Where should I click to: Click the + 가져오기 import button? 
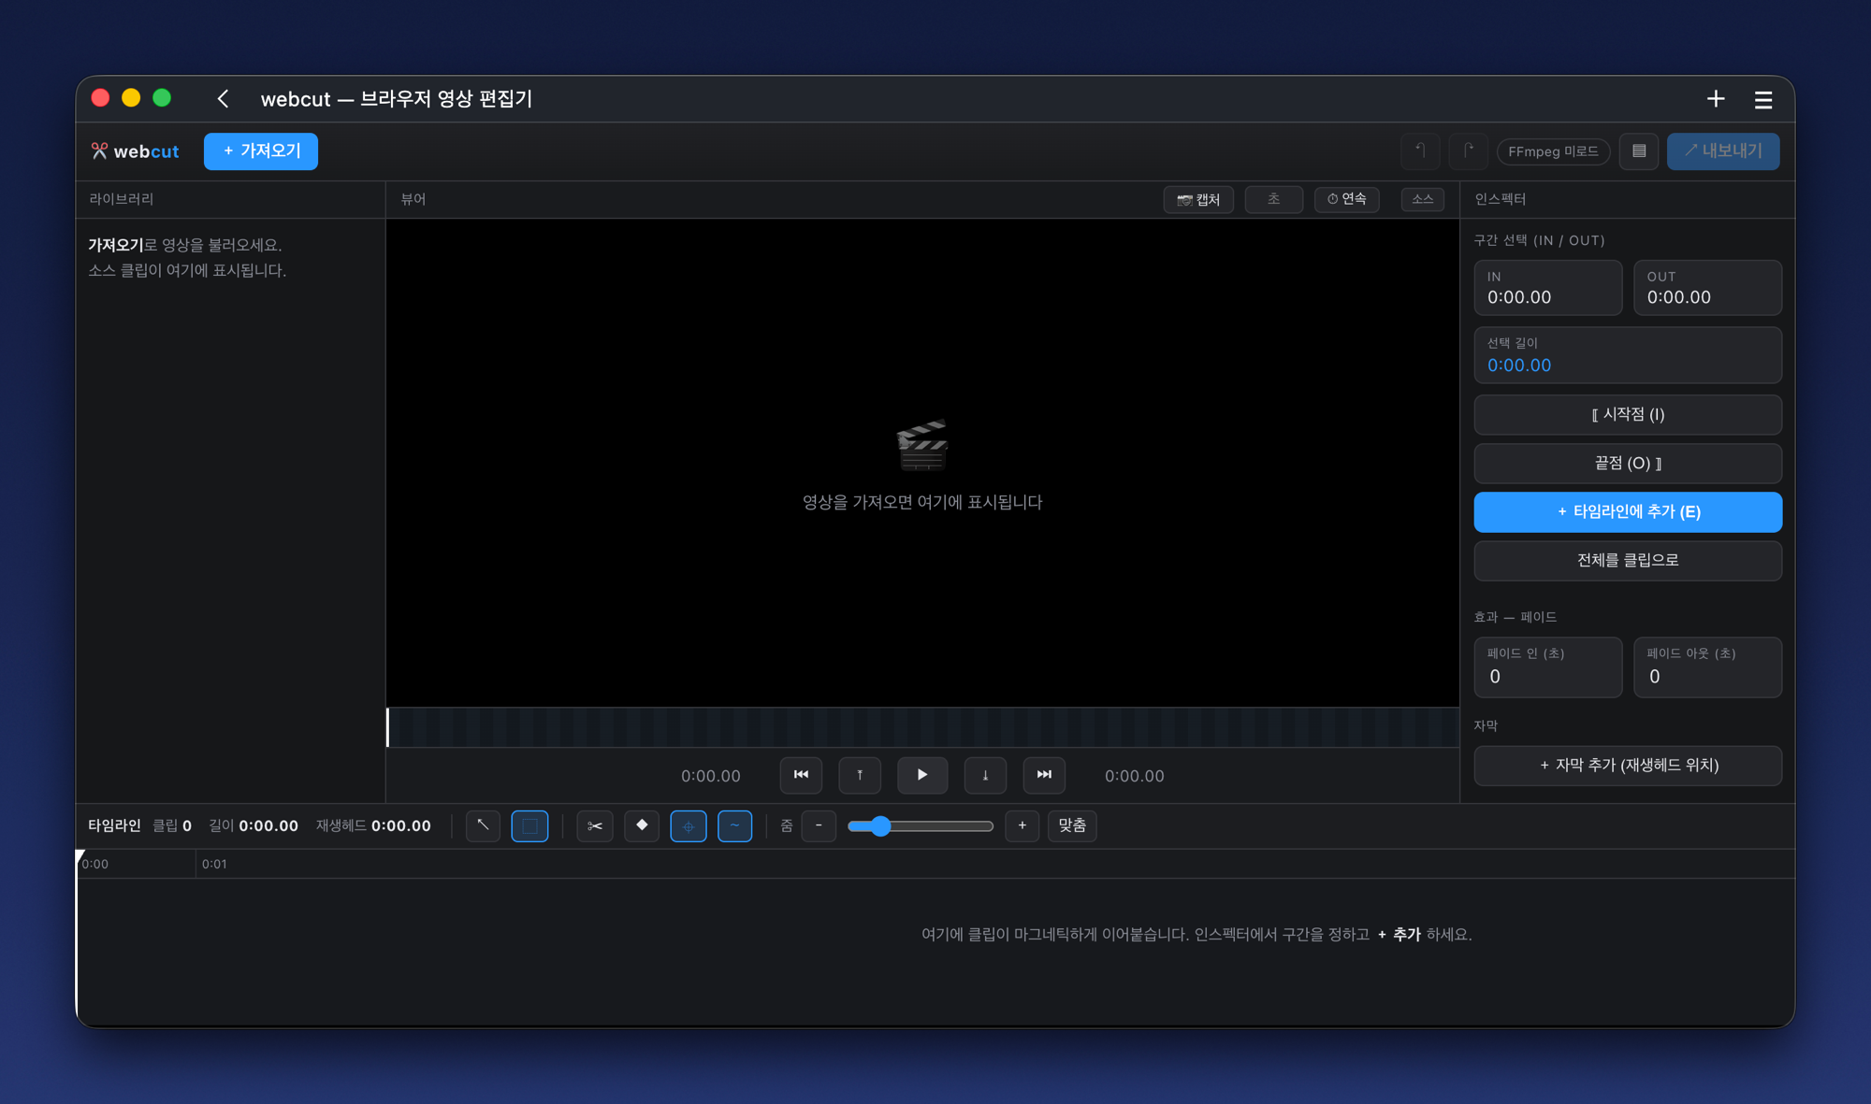click(x=261, y=151)
